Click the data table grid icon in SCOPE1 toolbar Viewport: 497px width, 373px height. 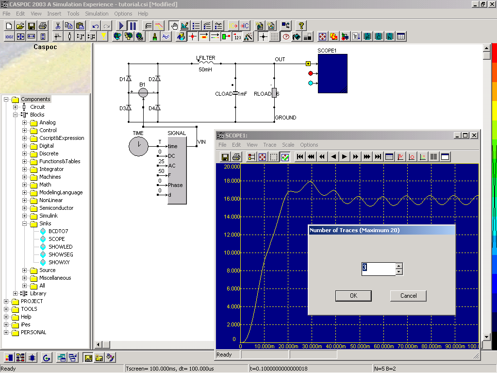click(389, 157)
